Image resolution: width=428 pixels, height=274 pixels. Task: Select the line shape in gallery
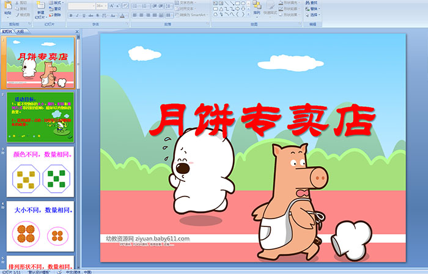pyautogui.click(x=227, y=3)
